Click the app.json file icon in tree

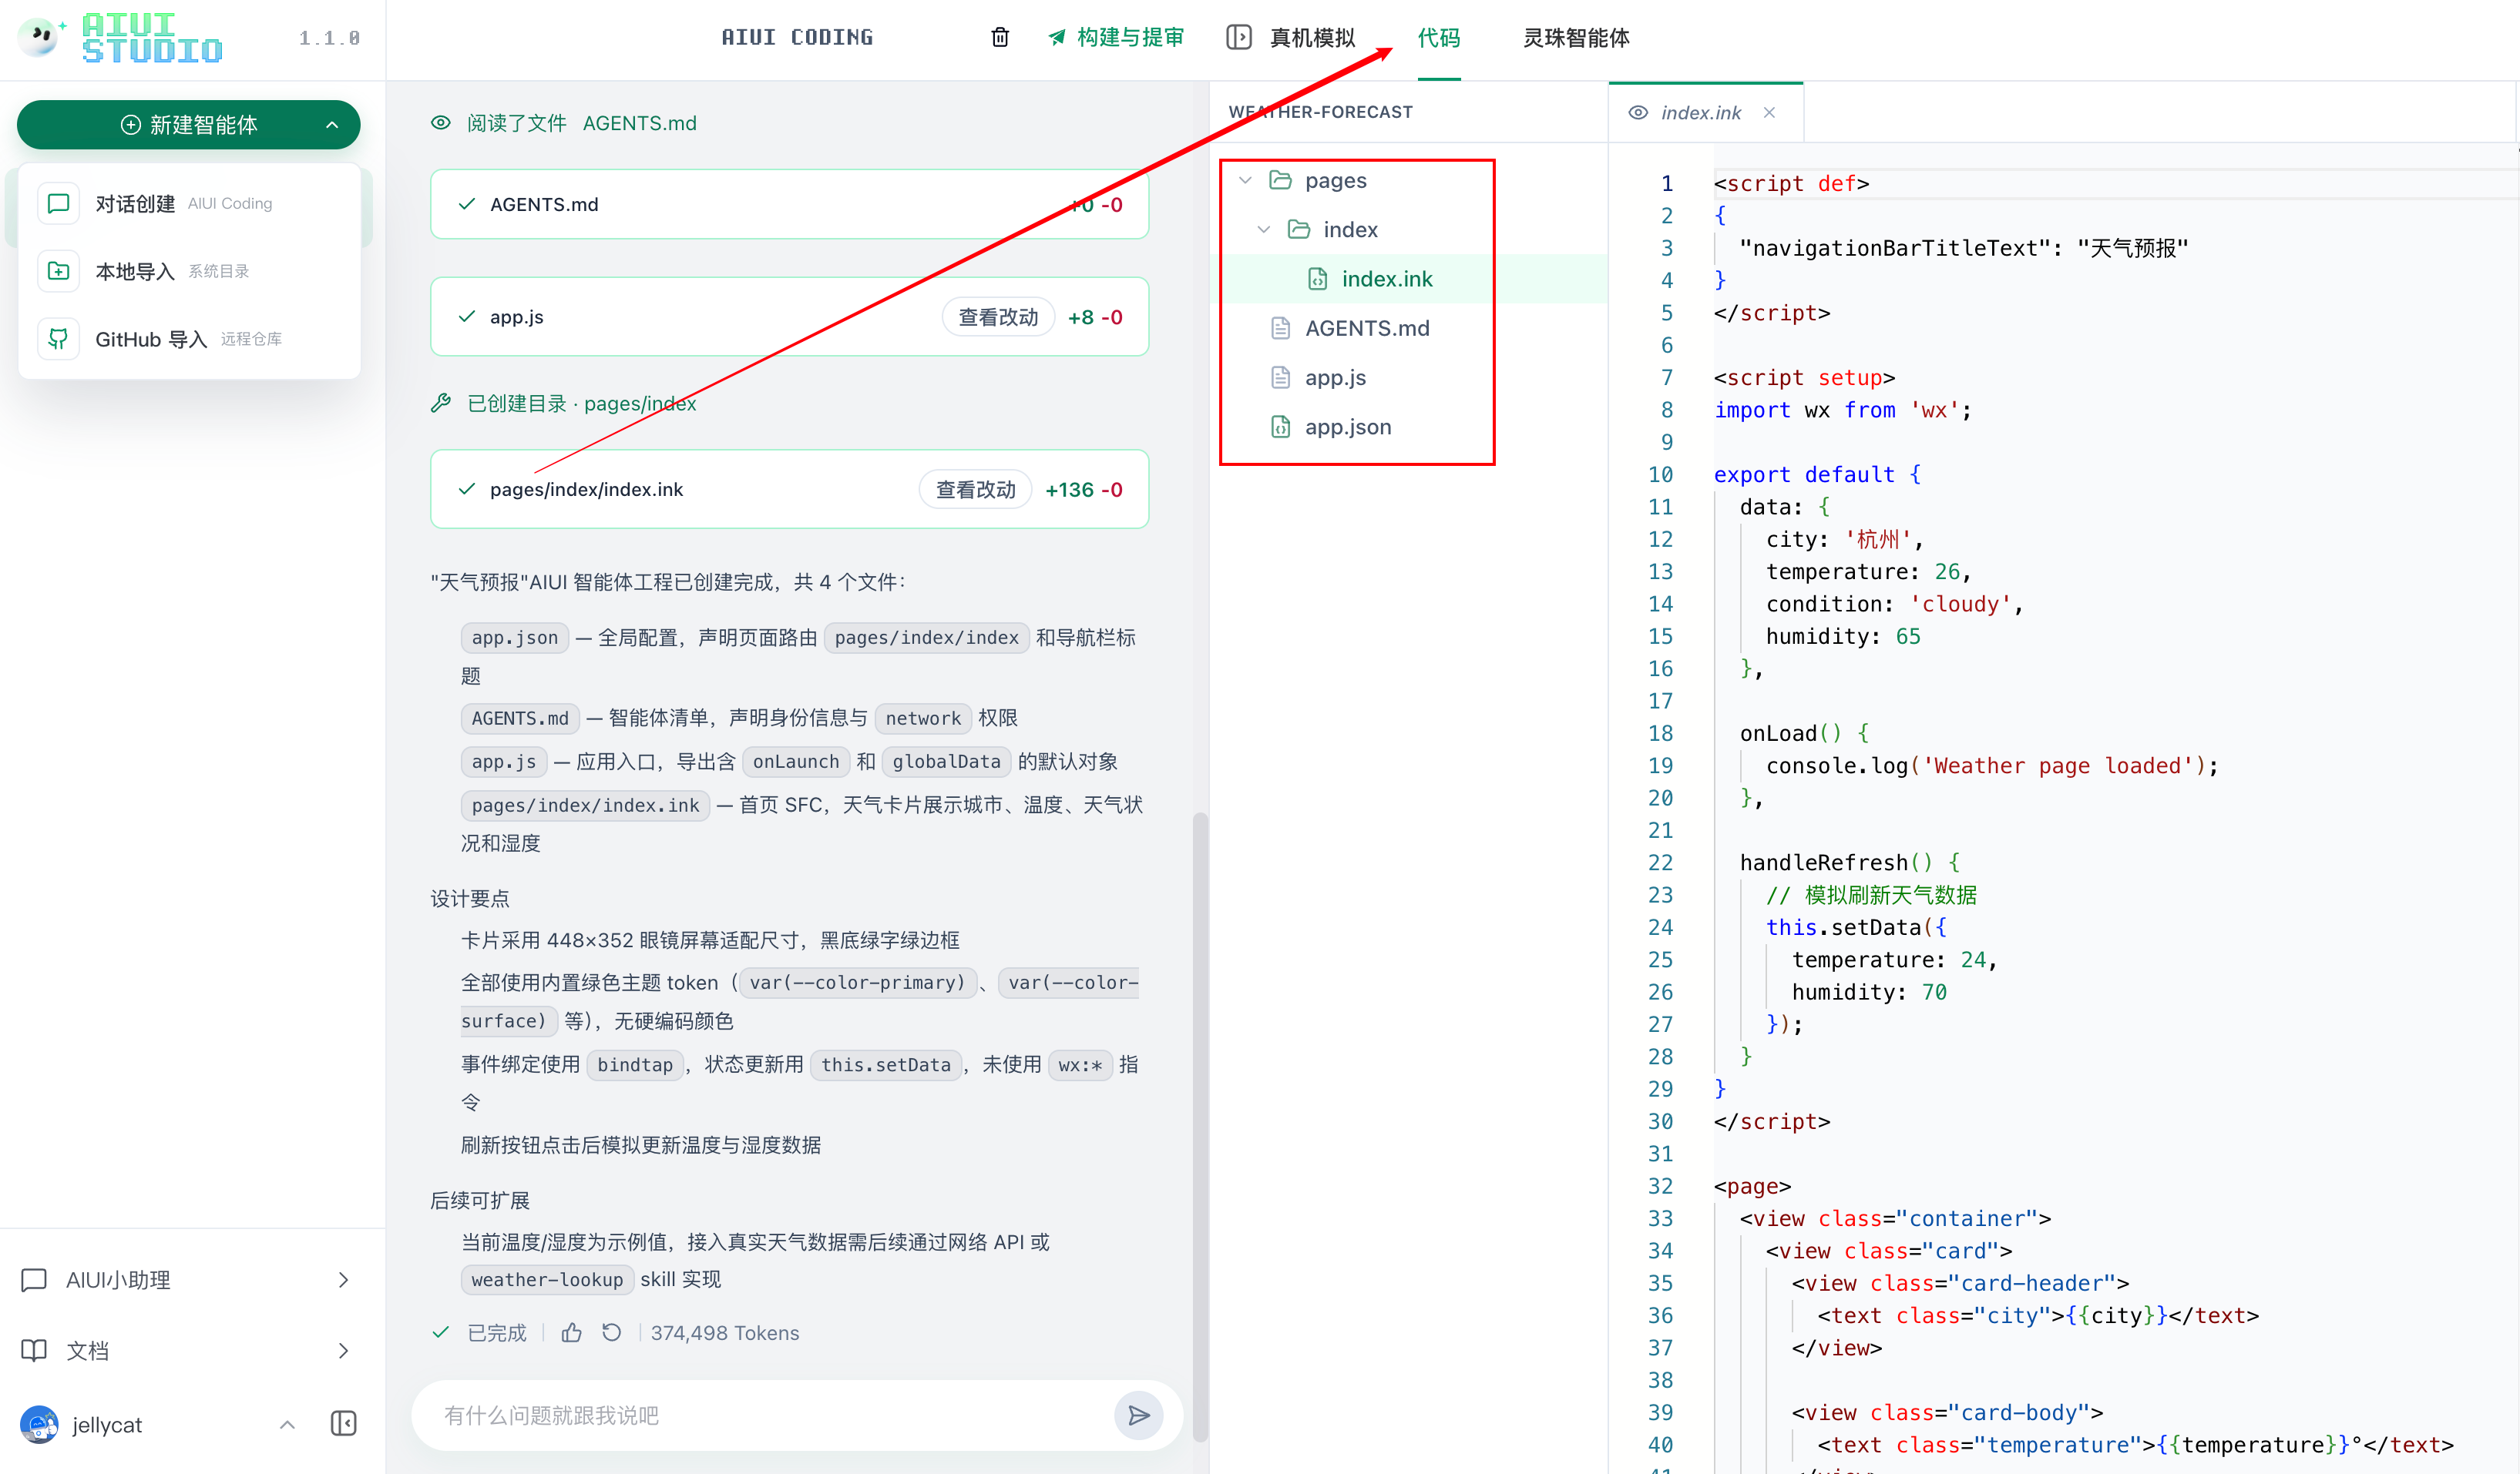1281,427
